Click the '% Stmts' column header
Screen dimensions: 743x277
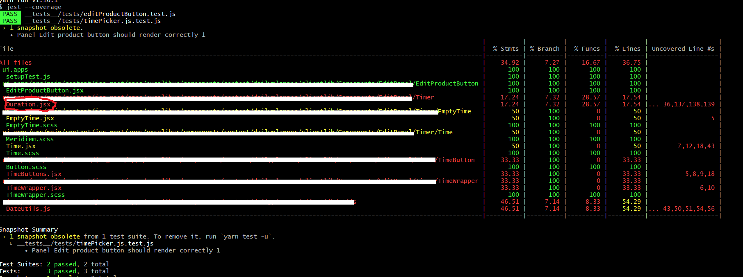click(x=506, y=49)
